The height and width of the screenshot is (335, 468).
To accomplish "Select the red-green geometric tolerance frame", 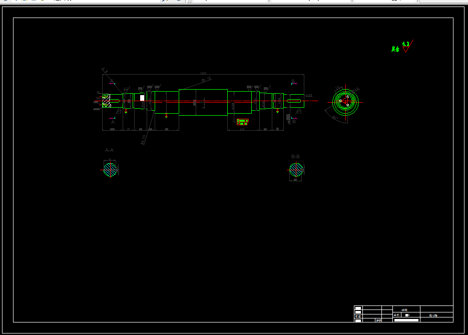I will [x=242, y=122].
